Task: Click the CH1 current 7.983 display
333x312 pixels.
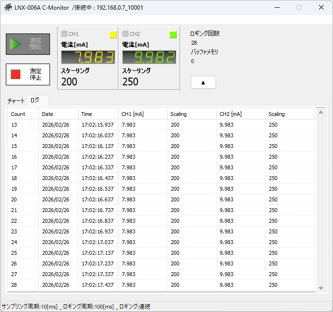Action: [88, 57]
